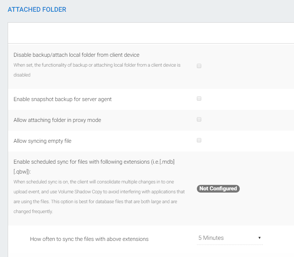Viewport: 294px width, 257px height.
Task: Select the Disable backup/attach local folder label
Action: click(77, 55)
